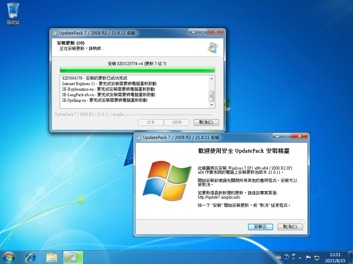Viewport: 353px width, 264px height.
Task: Select the KB5004378 log entry
Action: coord(95,78)
